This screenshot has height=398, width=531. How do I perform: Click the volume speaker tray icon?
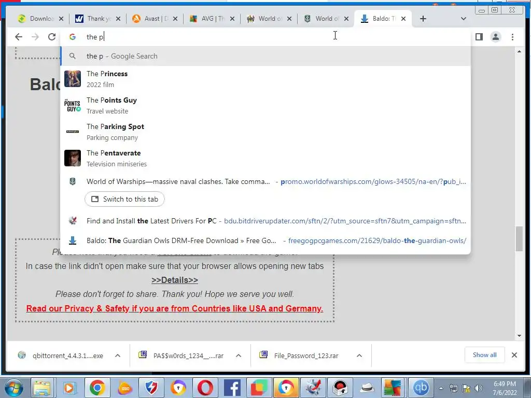click(x=478, y=388)
